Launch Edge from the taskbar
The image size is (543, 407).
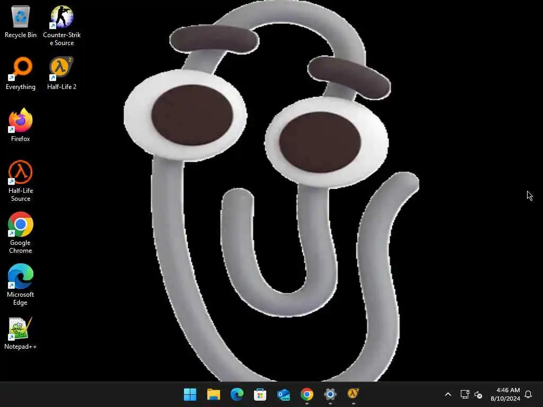tap(237, 394)
